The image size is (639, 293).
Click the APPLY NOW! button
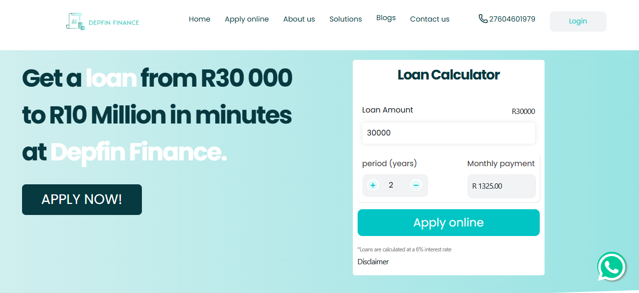[x=82, y=200]
